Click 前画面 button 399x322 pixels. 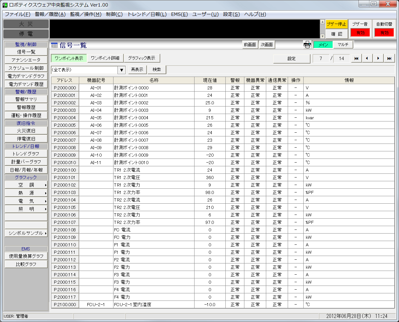coord(250,45)
